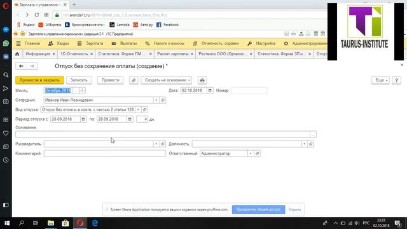
Task: Open the Выплаты menu section
Action: [x=124, y=43]
